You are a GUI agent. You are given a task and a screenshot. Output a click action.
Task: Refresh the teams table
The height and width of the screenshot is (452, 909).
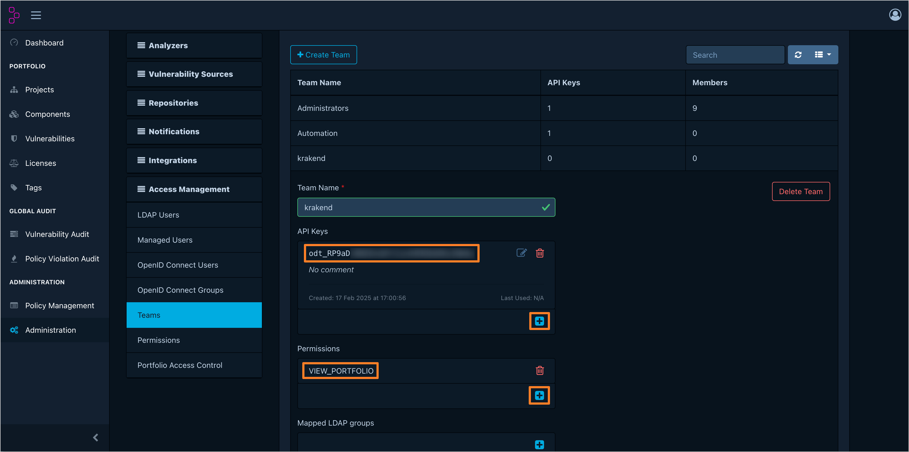(799, 55)
